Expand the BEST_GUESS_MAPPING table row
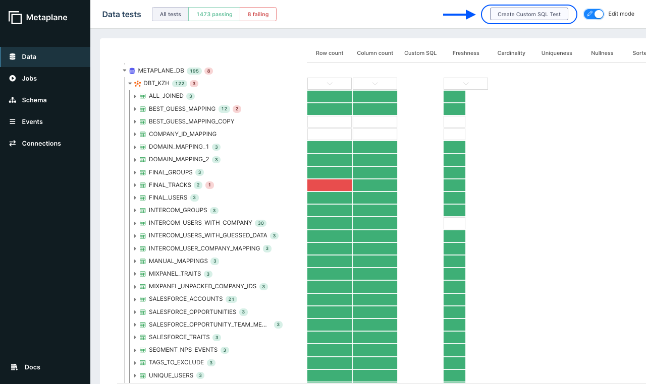Viewport: 646px width, 384px height. pos(135,109)
